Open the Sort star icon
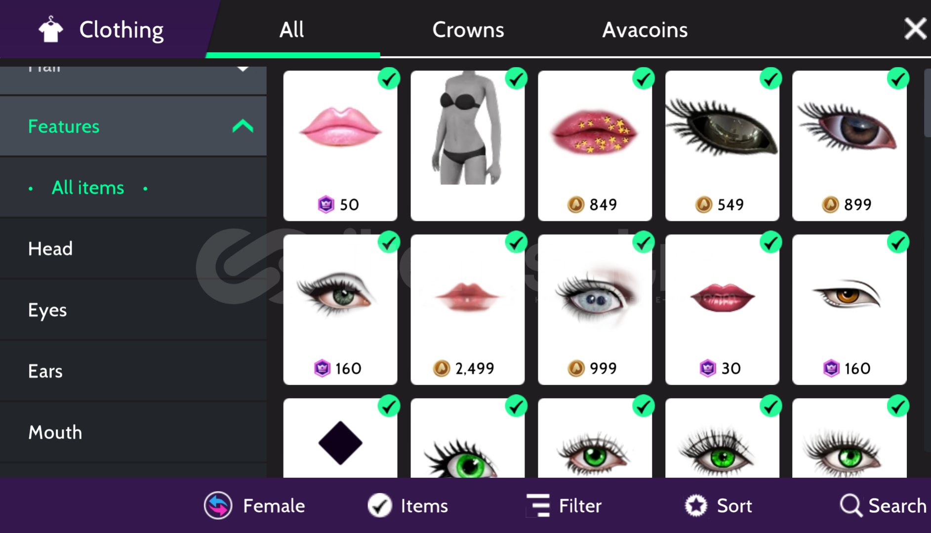Image resolution: width=931 pixels, height=533 pixels. [x=696, y=505]
